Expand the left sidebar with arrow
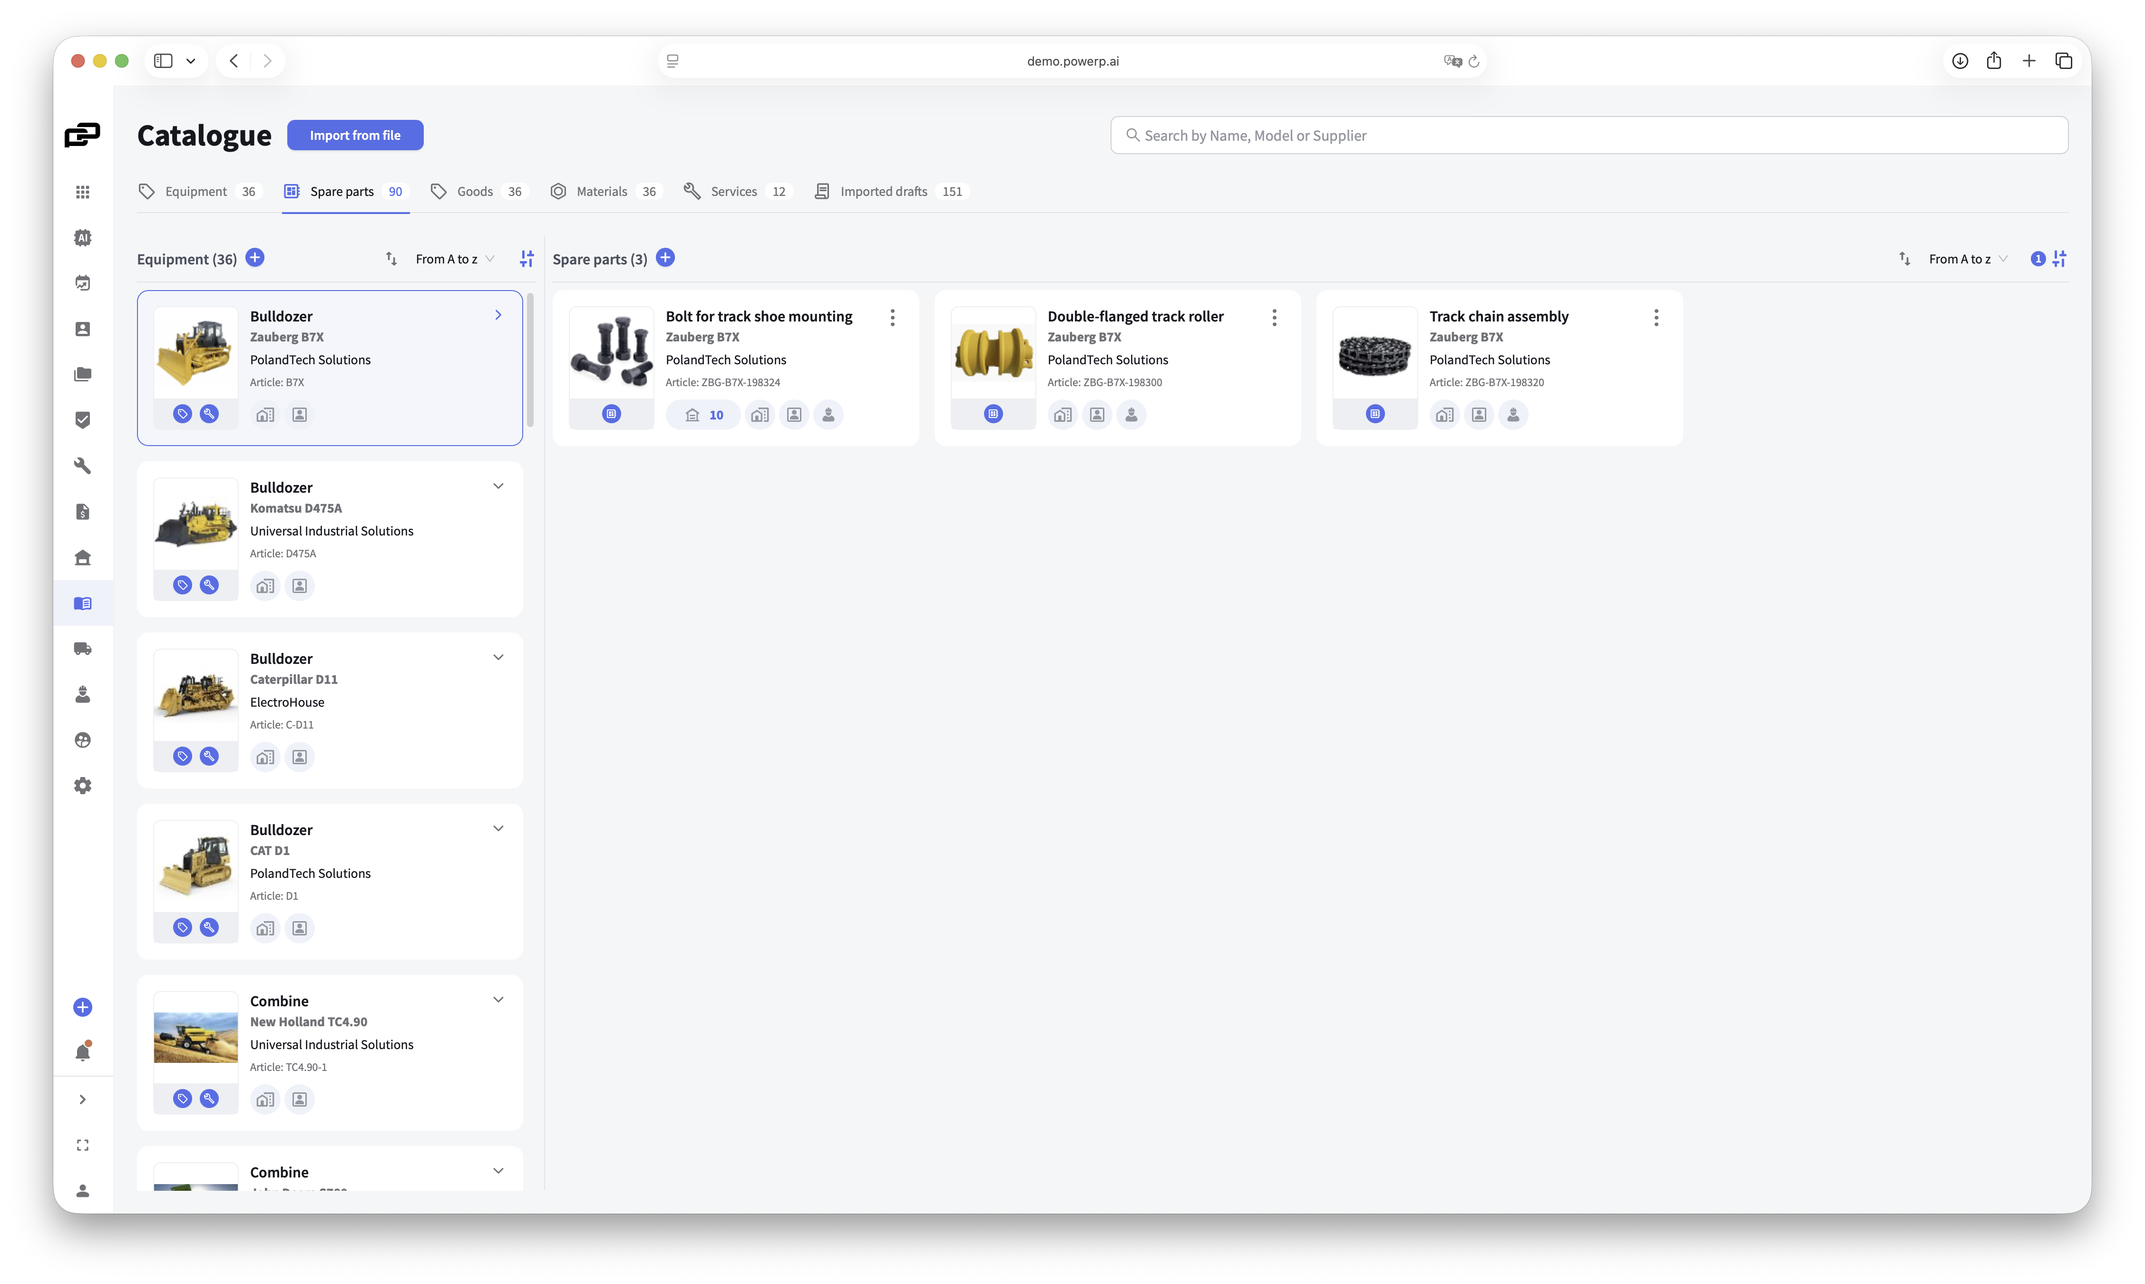 pos(82,1099)
